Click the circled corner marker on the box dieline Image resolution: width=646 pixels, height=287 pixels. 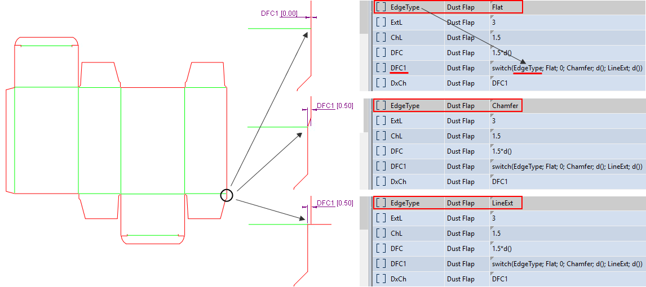pos(226,195)
